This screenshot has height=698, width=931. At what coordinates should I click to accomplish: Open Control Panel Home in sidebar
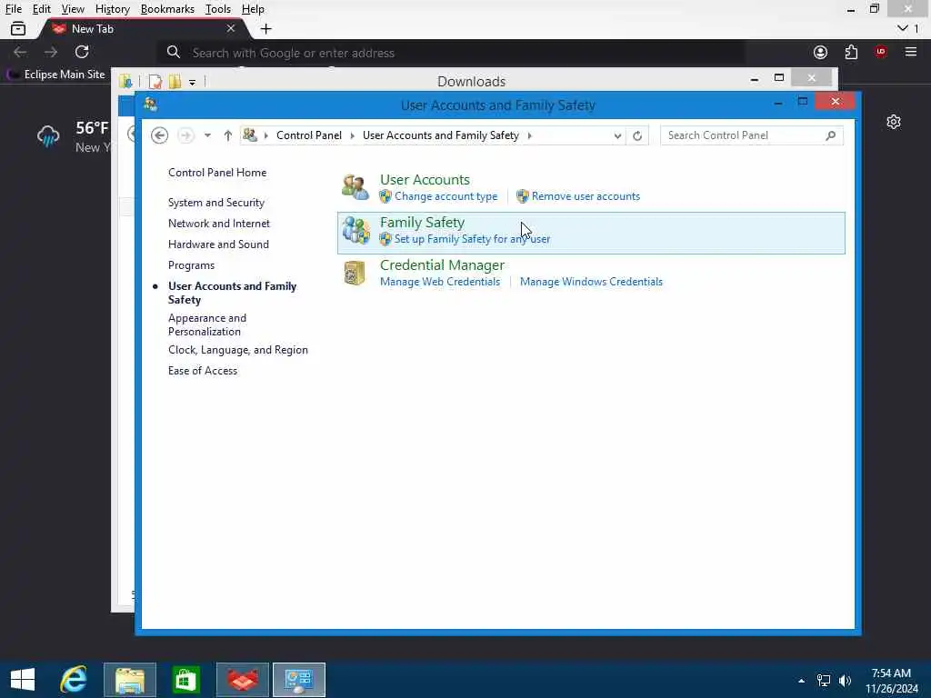click(217, 173)
